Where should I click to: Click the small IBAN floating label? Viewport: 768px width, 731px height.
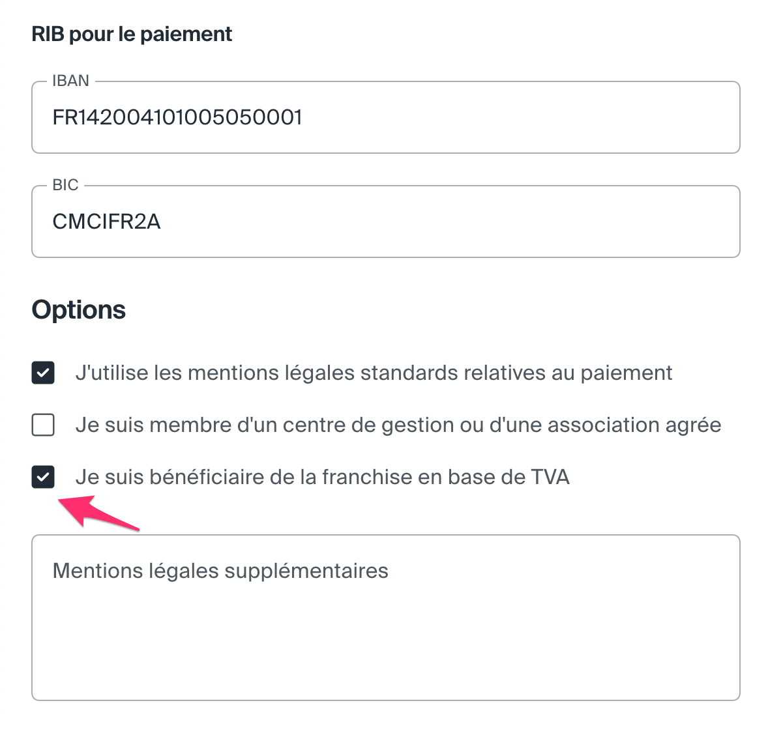70,81
